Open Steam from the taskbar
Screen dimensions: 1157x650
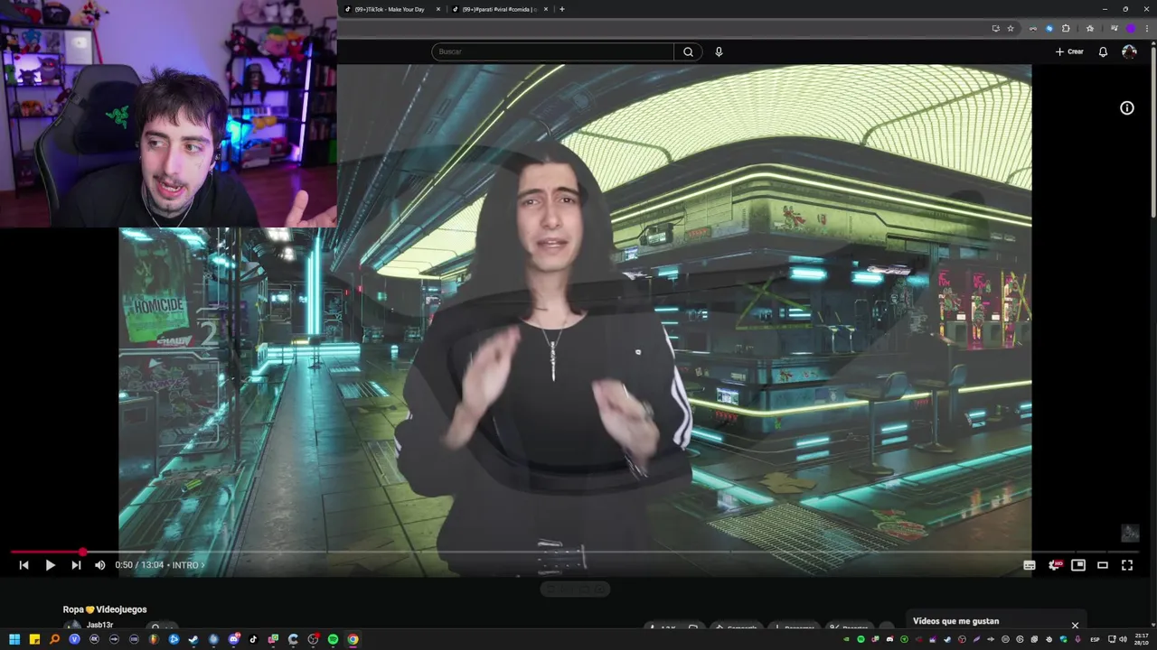[193, 639]
